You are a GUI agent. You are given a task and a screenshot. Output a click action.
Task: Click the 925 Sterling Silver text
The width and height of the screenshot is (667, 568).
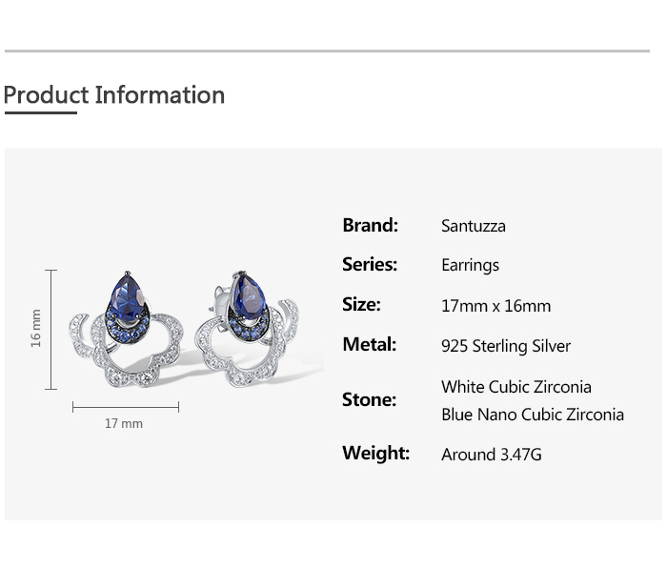(x=506, y=346)
